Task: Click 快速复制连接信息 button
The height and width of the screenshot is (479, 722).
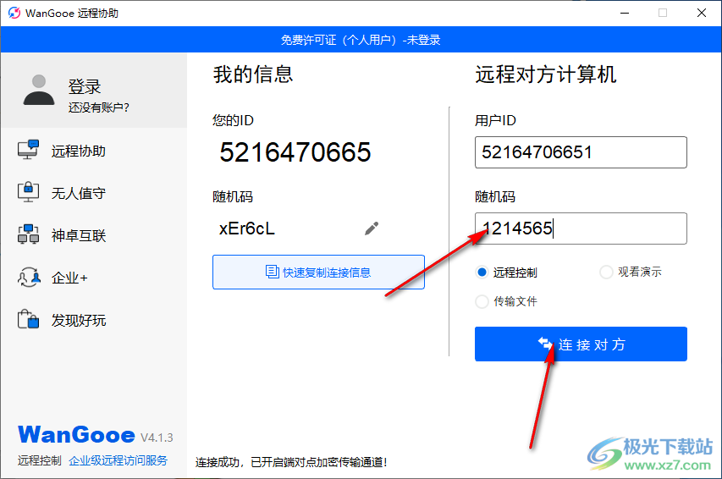Action: 318,273
